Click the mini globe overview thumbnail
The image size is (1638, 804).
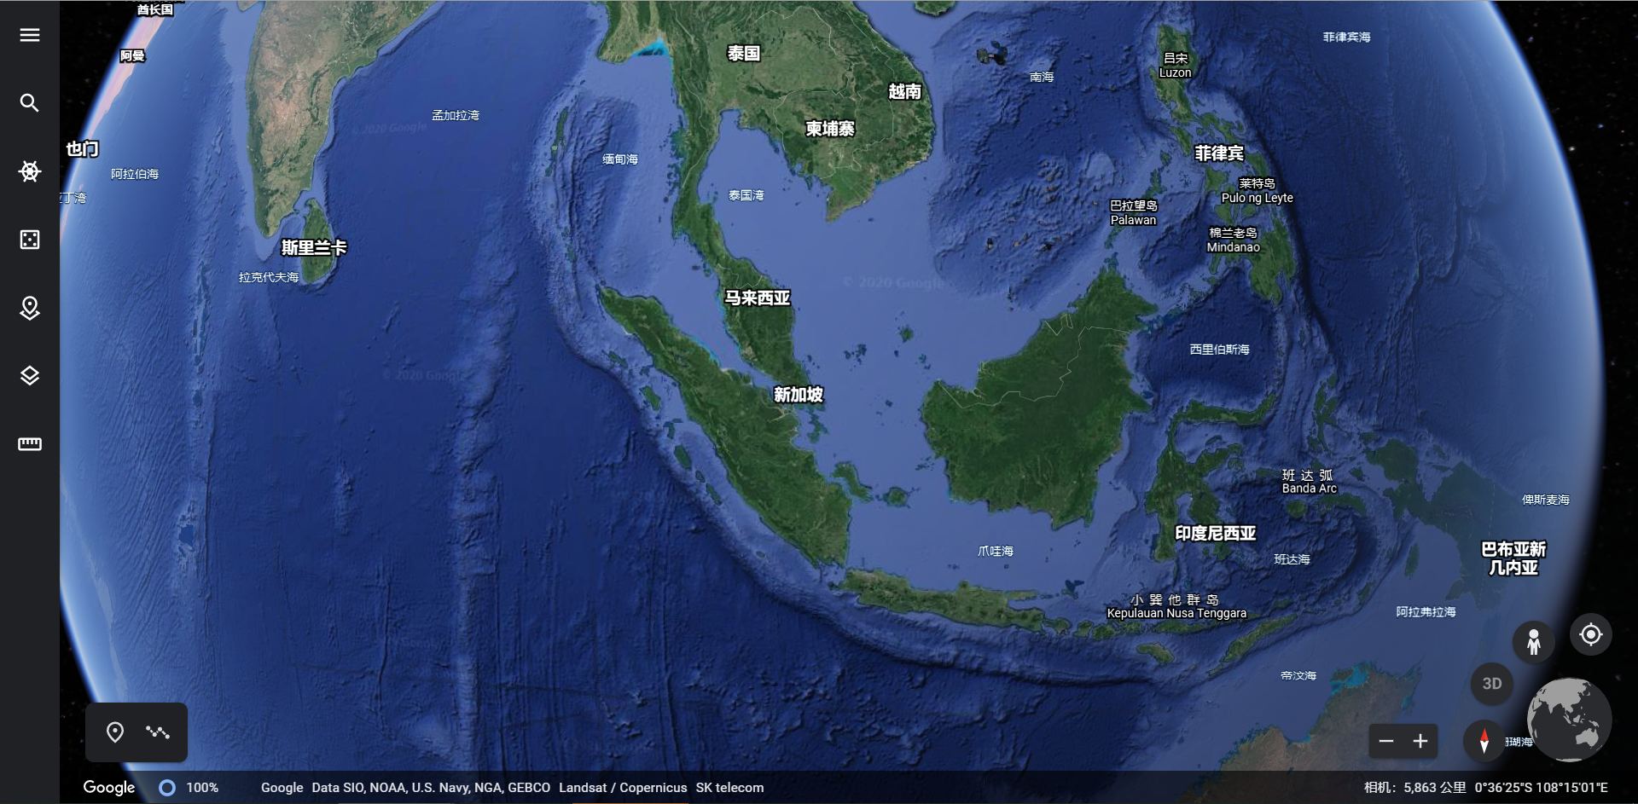click(1569, 720)
